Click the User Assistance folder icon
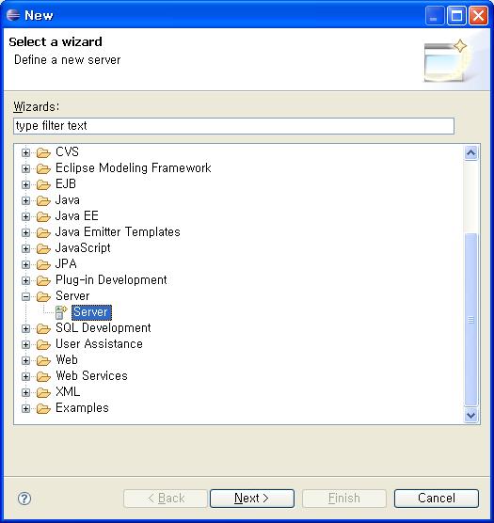This screenshot has width=494, height=523. click(43, 345)
